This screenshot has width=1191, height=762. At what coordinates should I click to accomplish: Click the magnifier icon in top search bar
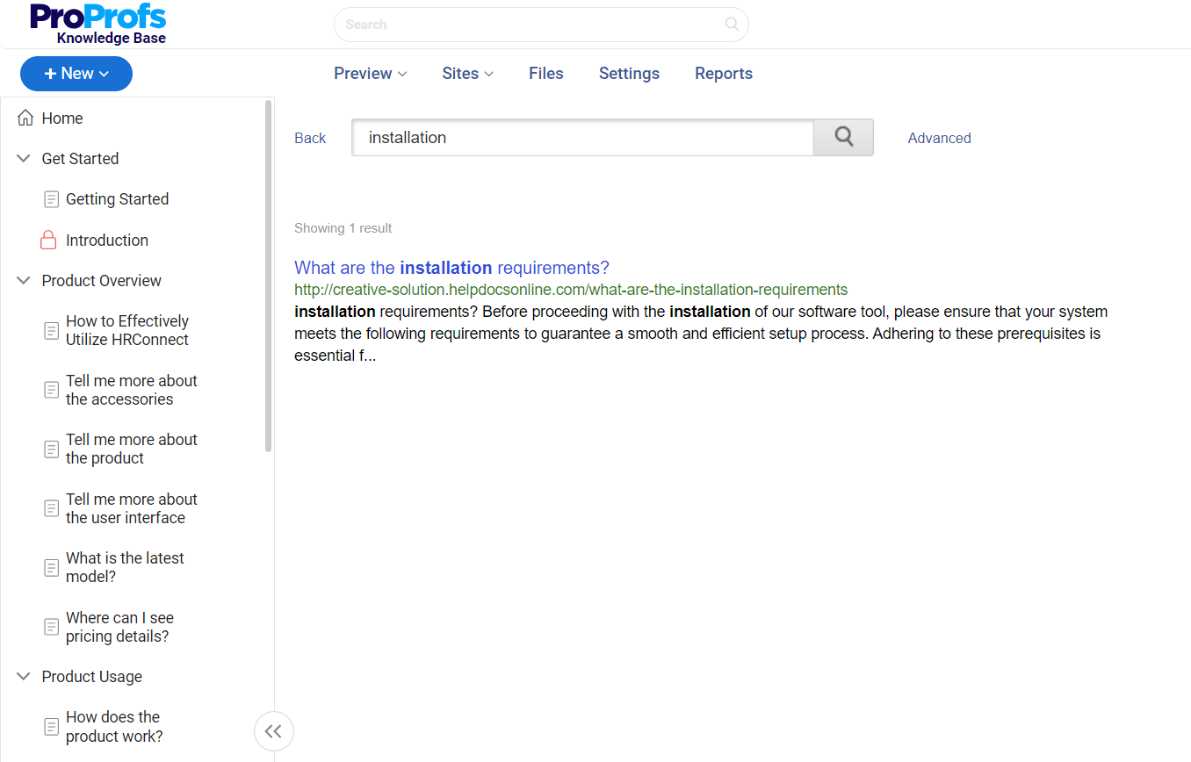point(732,25)
